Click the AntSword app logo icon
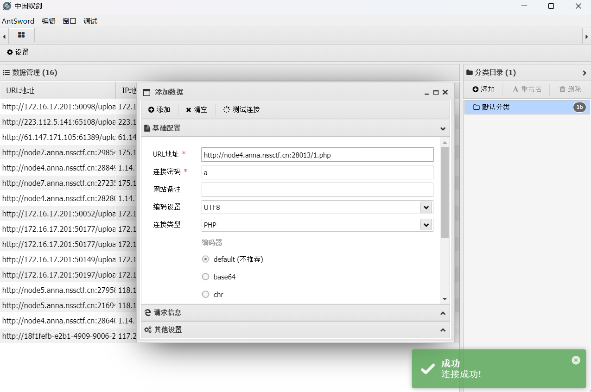Screen dimensions: 591x392 (7, 6)
